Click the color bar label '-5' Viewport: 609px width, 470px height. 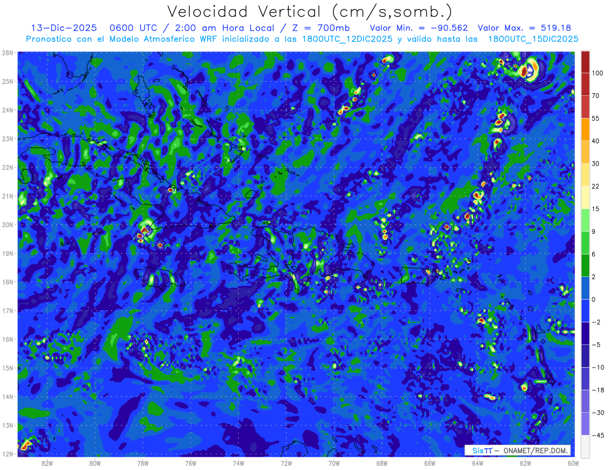[x=596, y=344]
